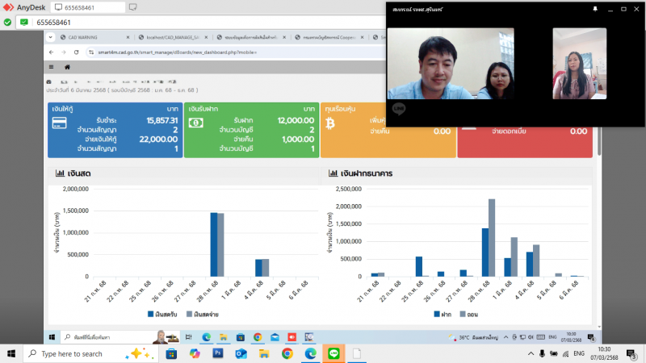646x363 pixels.
Task: Toggle ฝาก series in bank chart legend
Action: point(443,315)
